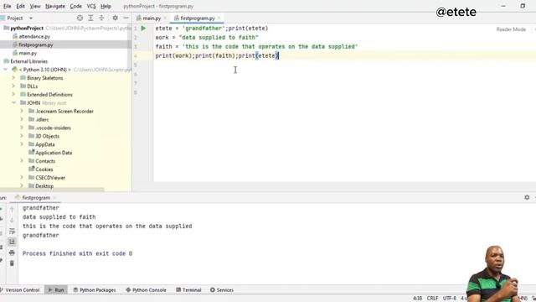The width and height of the screenshot is (536, 302).
Task: Click the Project panel horizontal scrollbar
Action: [x=52, y=190]
